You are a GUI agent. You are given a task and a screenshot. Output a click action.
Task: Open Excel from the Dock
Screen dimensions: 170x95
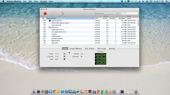[102, 92]
